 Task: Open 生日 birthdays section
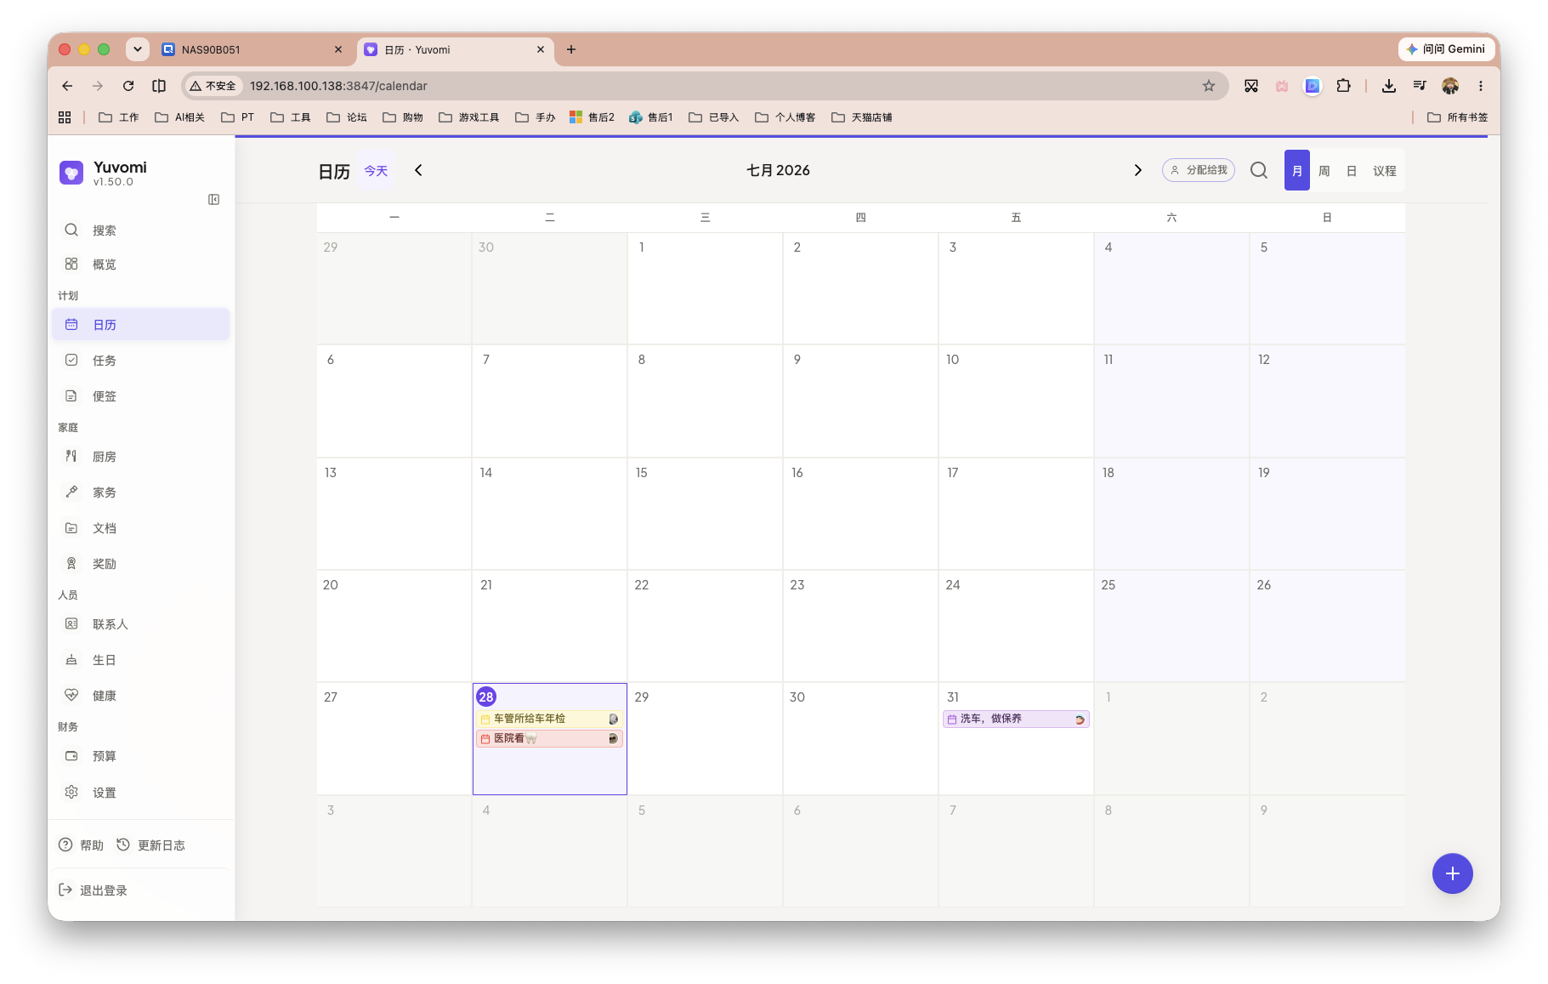[x=141, y=660]
